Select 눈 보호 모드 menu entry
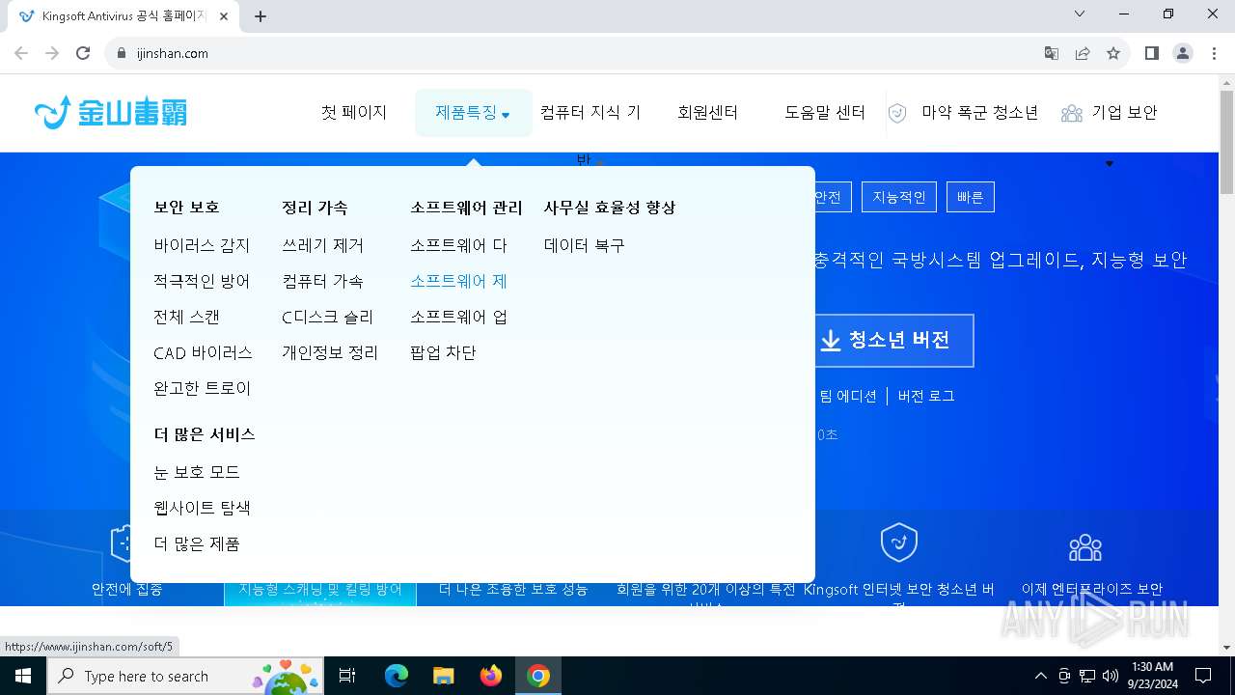Screen dimensions: 1235x695 (x=197, y=472)
